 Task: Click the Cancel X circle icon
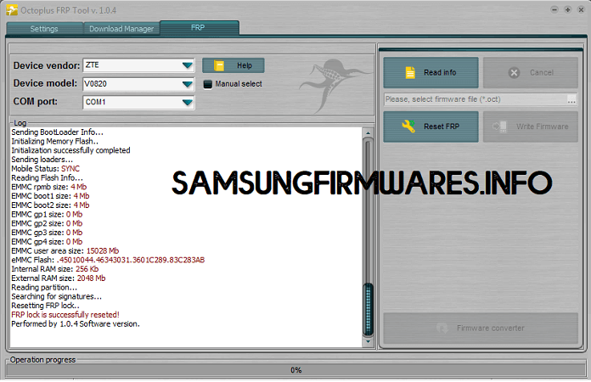tap(514, 73)
